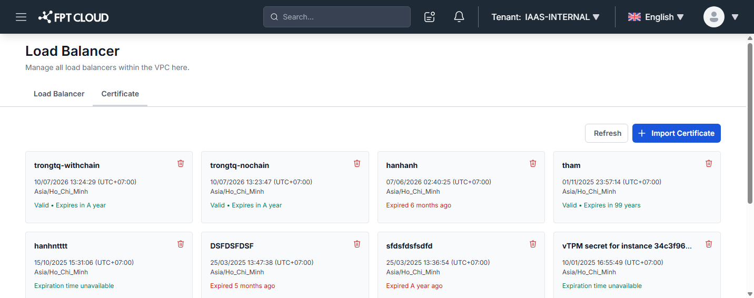The height and width of the screenshot is (298, 754).
Task: Click plus icon in Import Certificate button
Action: pyautogui.click(x=642, y=133)
